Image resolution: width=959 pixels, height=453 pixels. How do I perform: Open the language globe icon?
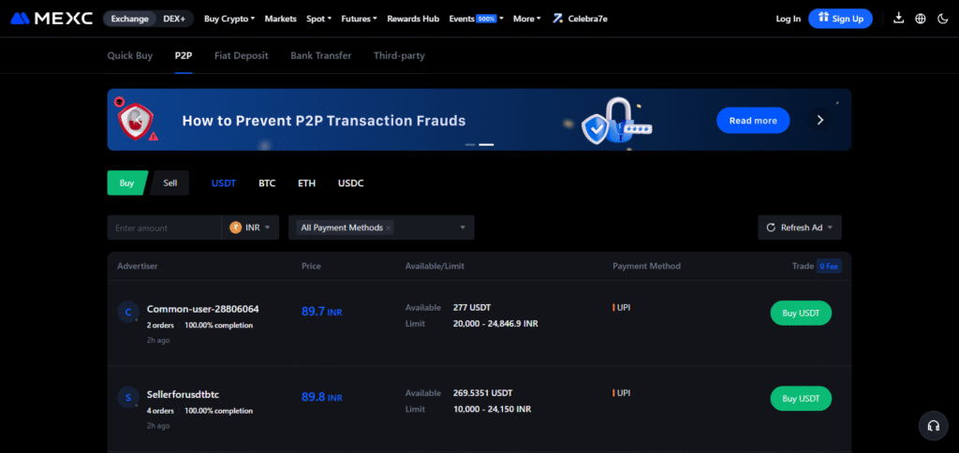(x=921, y=19)
